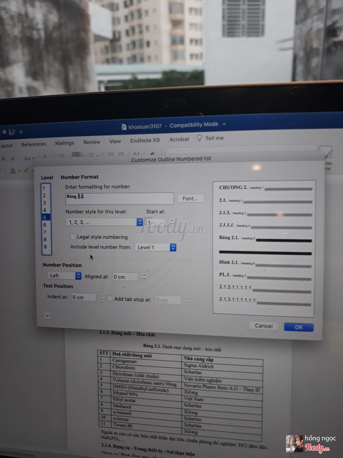
Task: Click the Add tab stop at stepper
Action: click(187, 300)
